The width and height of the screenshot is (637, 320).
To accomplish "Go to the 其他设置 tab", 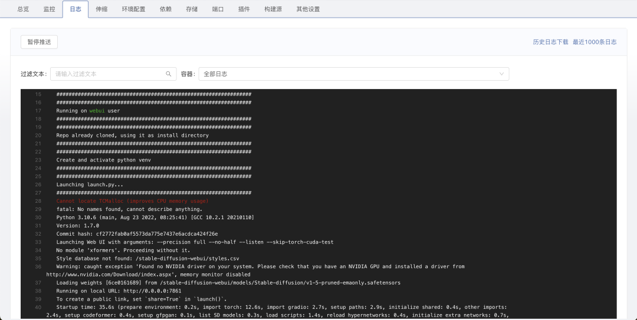I will tap(308, 9).
